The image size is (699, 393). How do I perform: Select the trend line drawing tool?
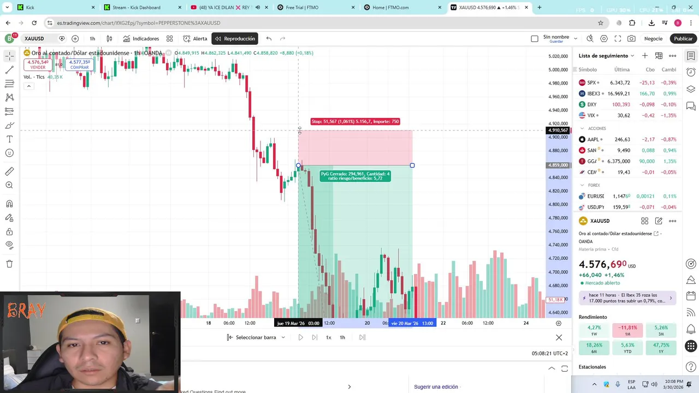(x=9, y=70)
